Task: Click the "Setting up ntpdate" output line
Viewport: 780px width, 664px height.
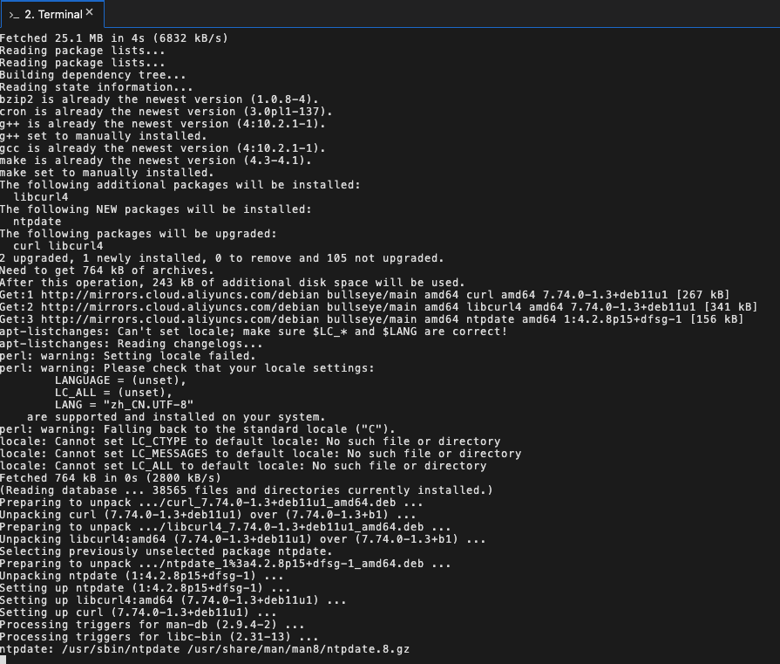Action: pyautogui.click(x=143, y=589)
